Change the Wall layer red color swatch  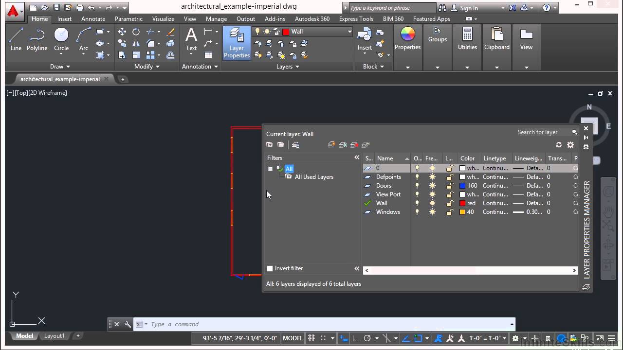[x=462, y=203]
